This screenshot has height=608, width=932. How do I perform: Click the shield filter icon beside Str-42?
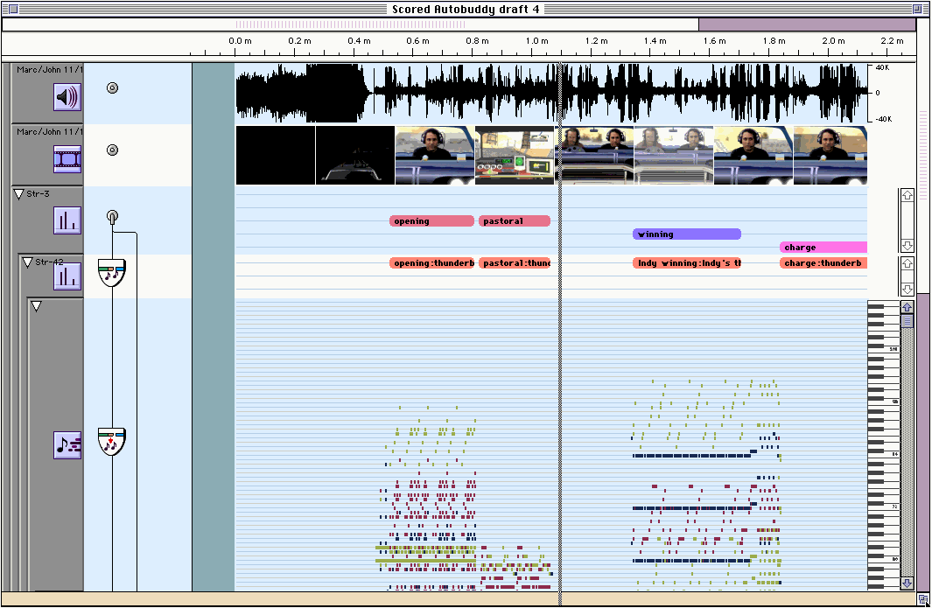tap(112, 272)
